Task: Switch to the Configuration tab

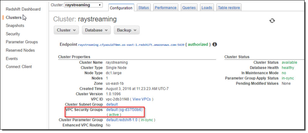Action: coord(121,8)
